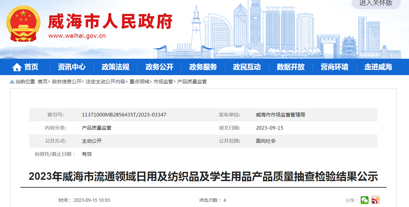The width and height of the screenshot is (409, 207).
Task: Click the 内容分类 field label
Action: coord(55,128)
